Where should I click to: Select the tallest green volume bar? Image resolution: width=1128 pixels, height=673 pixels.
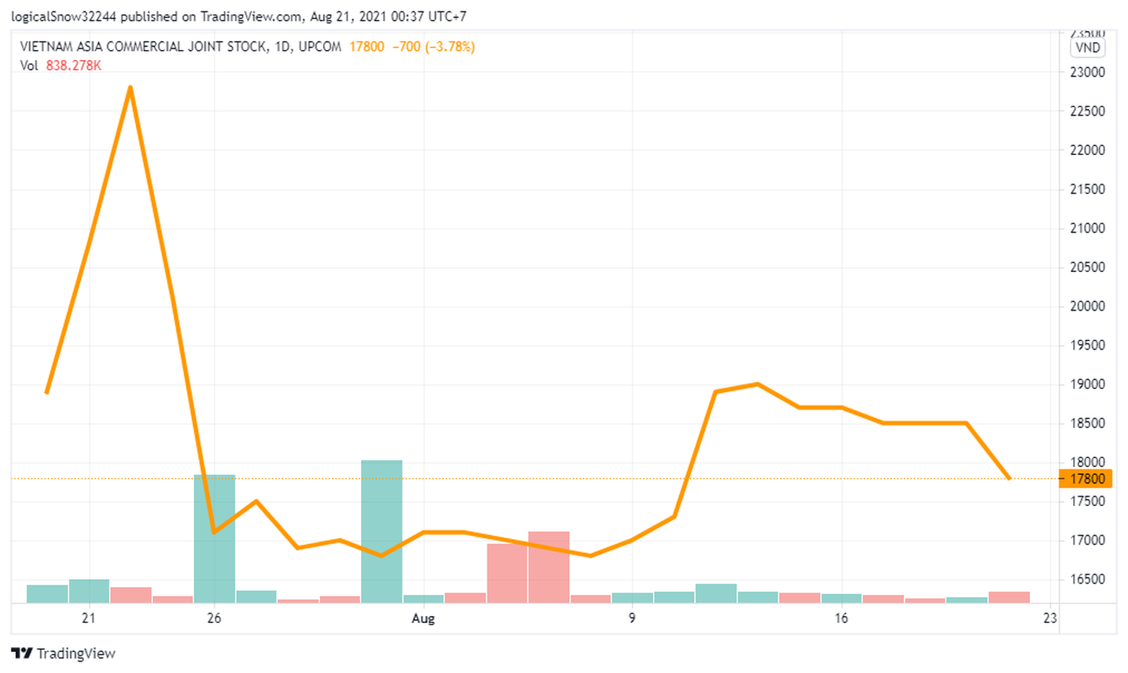click(x=381, y=531)
